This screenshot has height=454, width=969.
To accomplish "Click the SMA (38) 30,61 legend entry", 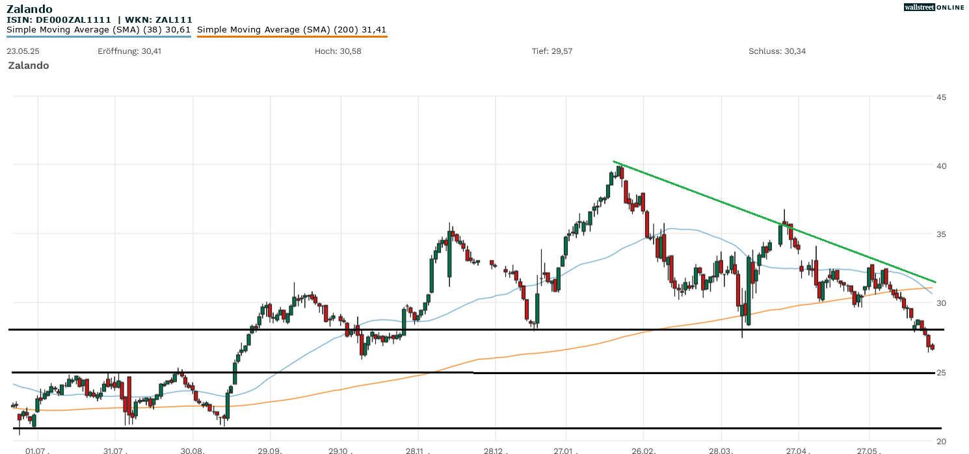I will click(98, 30).
